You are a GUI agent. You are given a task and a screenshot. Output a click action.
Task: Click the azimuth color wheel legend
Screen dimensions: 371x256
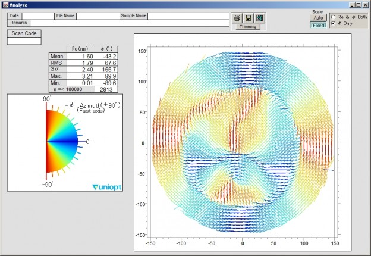click(62, 141)
